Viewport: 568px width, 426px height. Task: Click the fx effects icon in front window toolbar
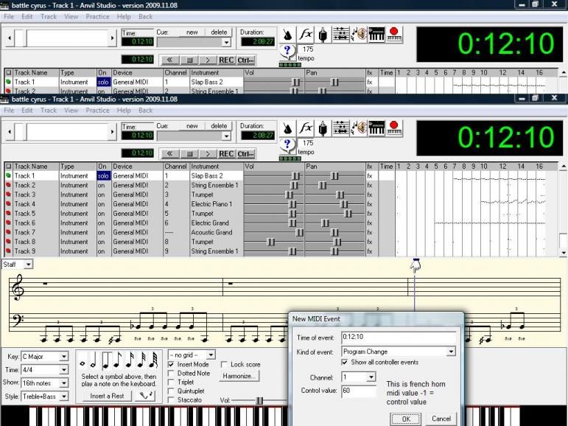(x=306, y=128)
